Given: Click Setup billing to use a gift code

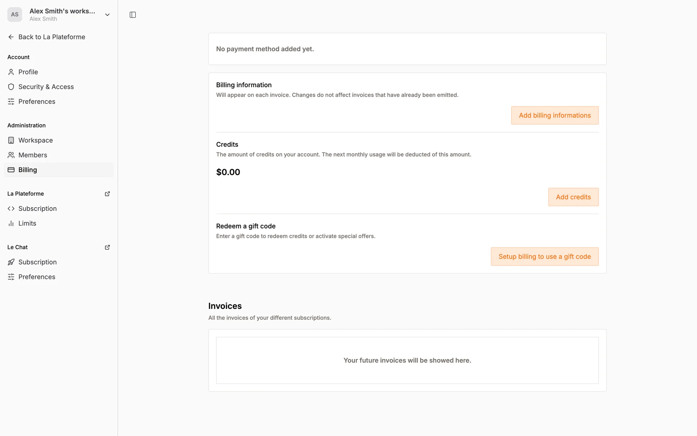Looking at the screenshot, I should tap(544, 257).
